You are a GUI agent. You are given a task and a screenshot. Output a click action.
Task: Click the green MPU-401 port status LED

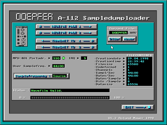tap(63, 58)
